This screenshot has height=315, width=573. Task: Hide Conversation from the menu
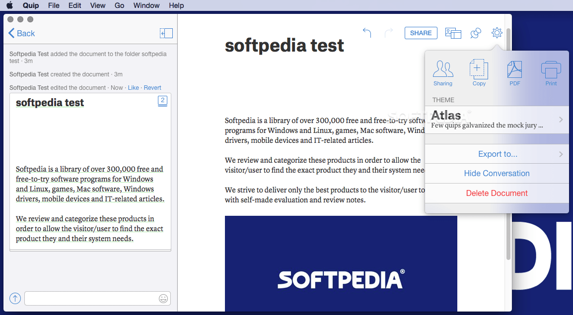(497, 173)
